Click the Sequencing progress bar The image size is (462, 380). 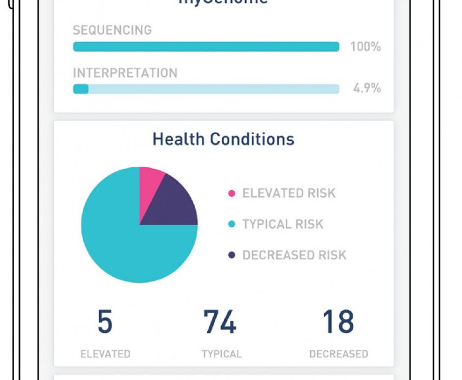point(206,47)
